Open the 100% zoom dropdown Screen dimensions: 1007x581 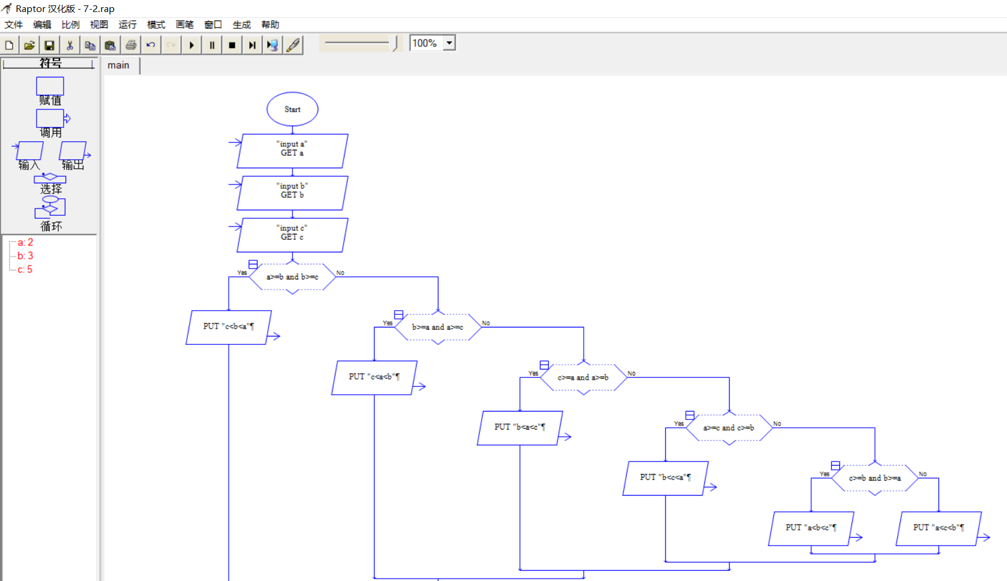click(x=449, y=43)
